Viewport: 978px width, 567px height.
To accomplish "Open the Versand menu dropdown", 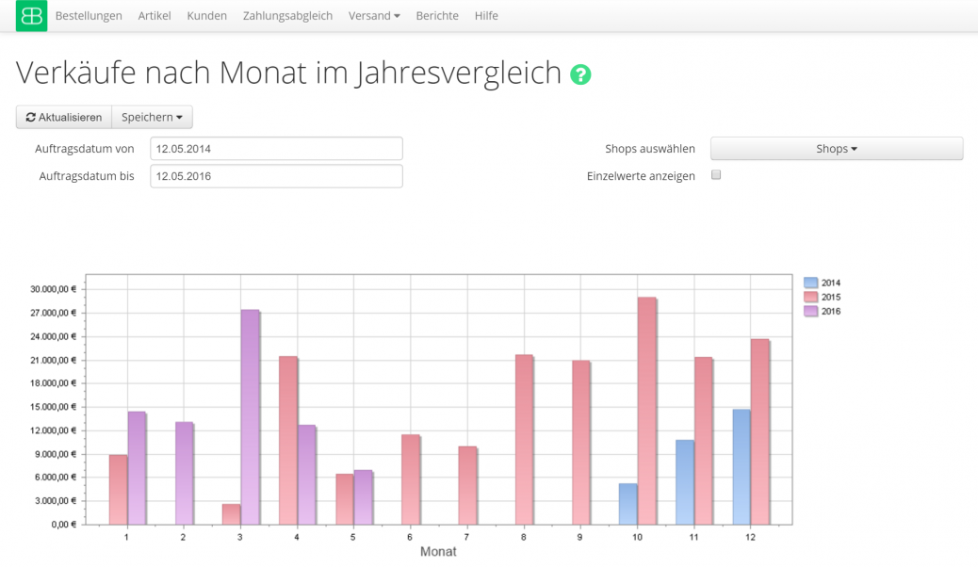I will coord(374,16).
